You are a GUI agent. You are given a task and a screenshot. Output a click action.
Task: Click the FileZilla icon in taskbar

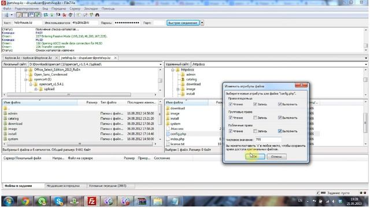pos(91,201)
